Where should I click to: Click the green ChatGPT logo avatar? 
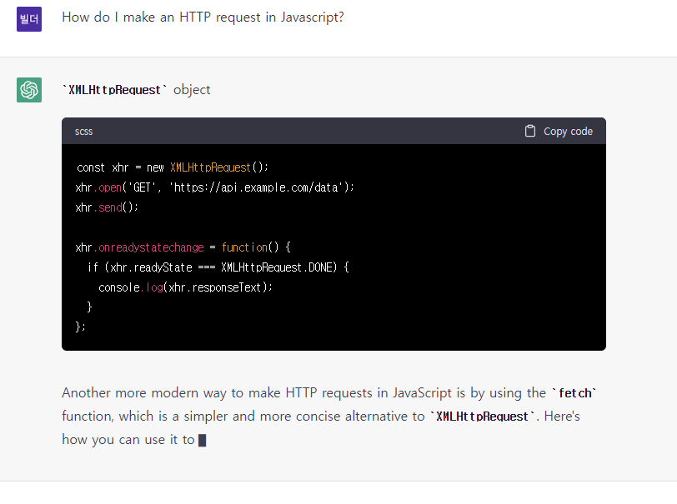click(29, 90)
